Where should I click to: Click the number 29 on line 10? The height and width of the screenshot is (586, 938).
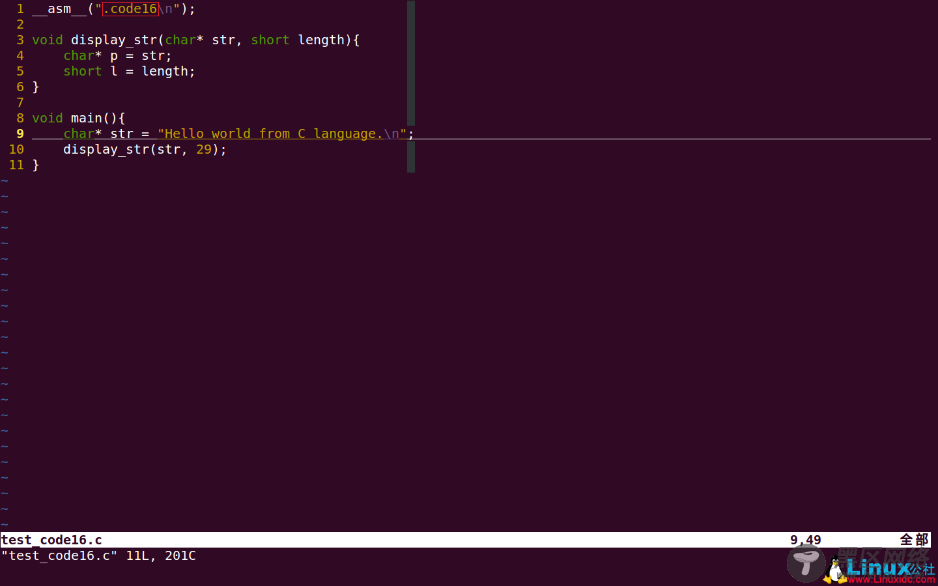[x=204, y=150]
